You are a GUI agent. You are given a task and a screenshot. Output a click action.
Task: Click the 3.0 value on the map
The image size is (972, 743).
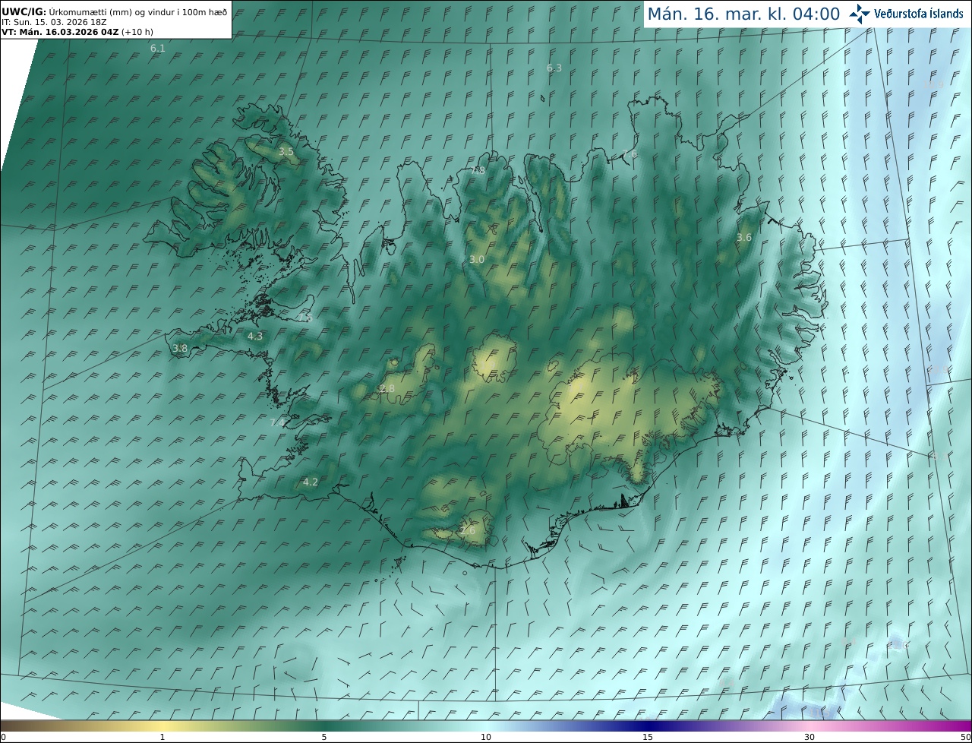(x=477, y=259)
